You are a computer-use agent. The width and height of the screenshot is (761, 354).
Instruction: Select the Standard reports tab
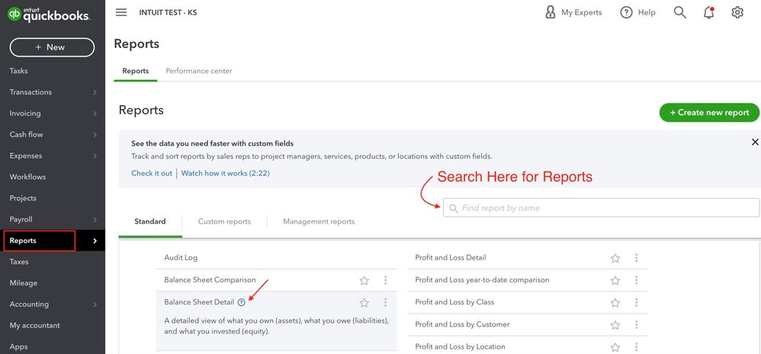pos(150,222)
